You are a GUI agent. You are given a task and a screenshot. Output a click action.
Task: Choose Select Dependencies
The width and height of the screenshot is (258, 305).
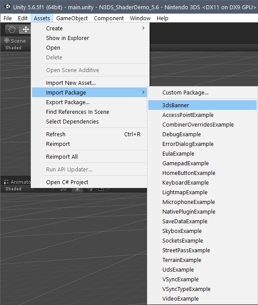coord(90,122)
